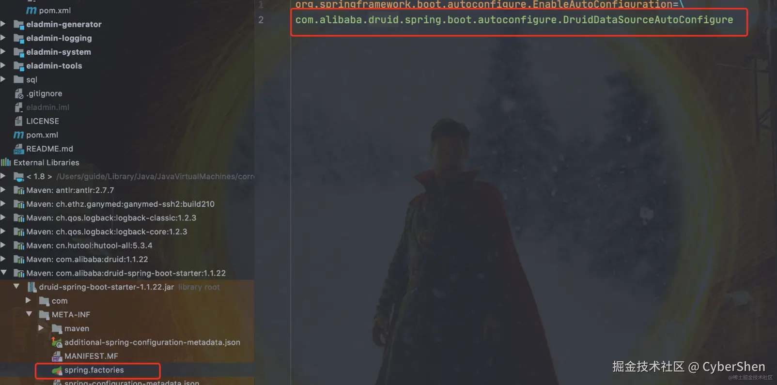777x385 pixels.
Task: Expand the com package under the jar
Action: (29, 301)
